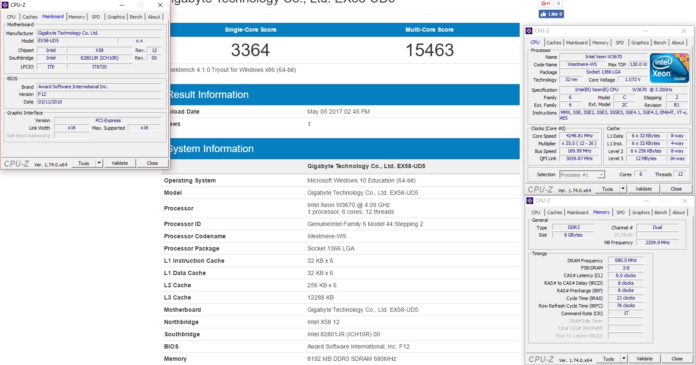Open About tab in Mainboard window
This screenshot has height=365, width=696.
point(154,17)
